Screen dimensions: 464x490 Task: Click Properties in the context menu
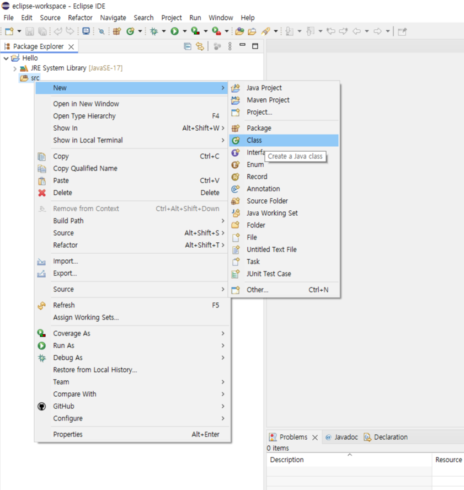(132, 434)
